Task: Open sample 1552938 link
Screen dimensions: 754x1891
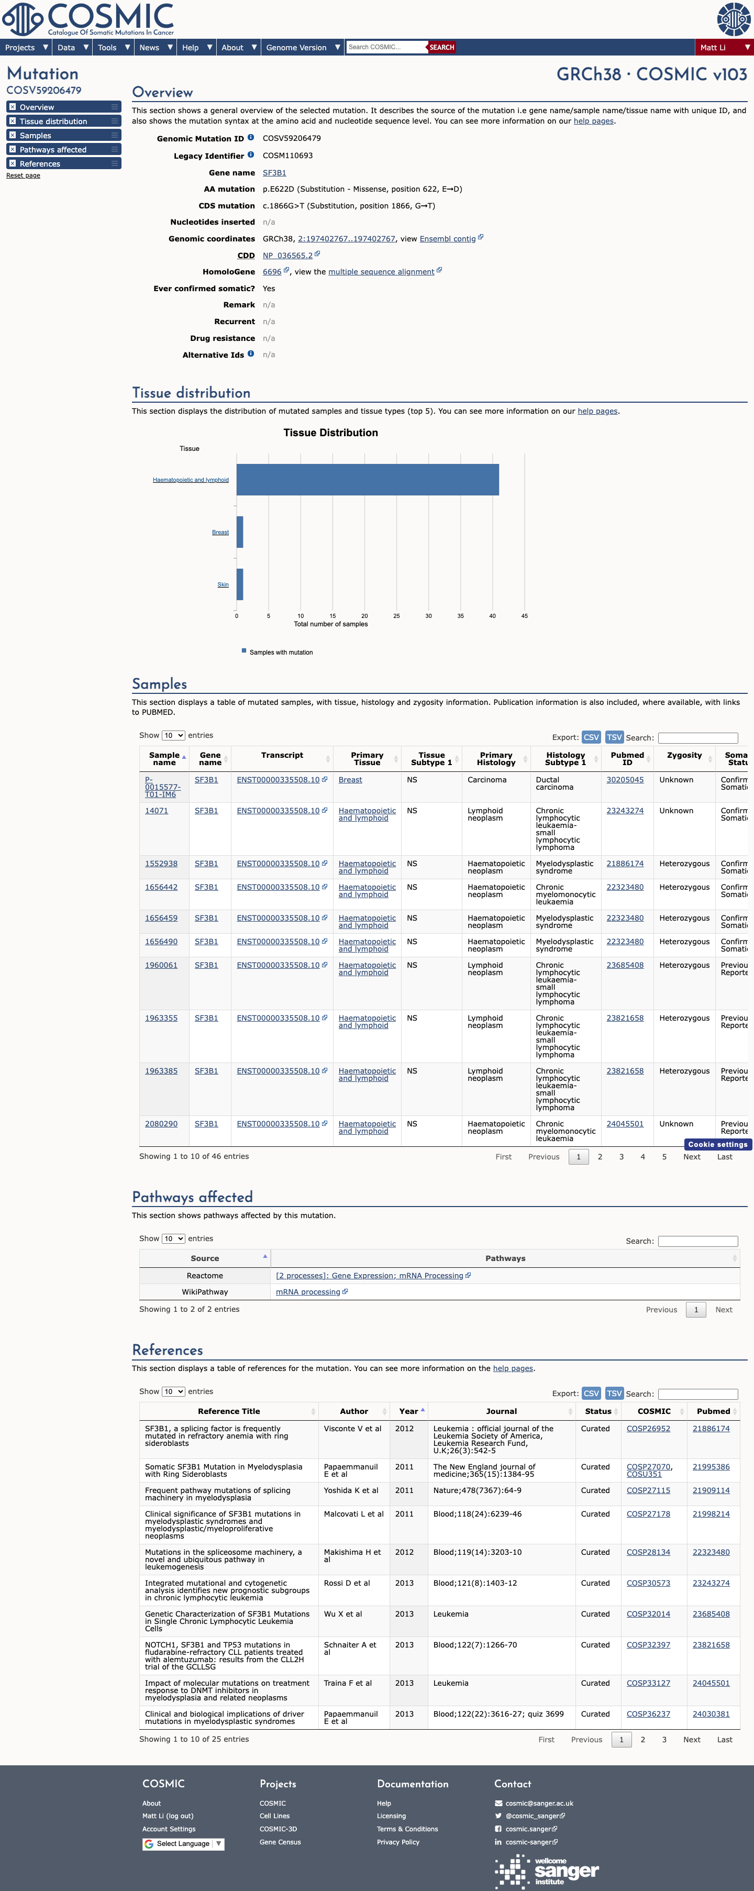Action: [x=161, y=863]
